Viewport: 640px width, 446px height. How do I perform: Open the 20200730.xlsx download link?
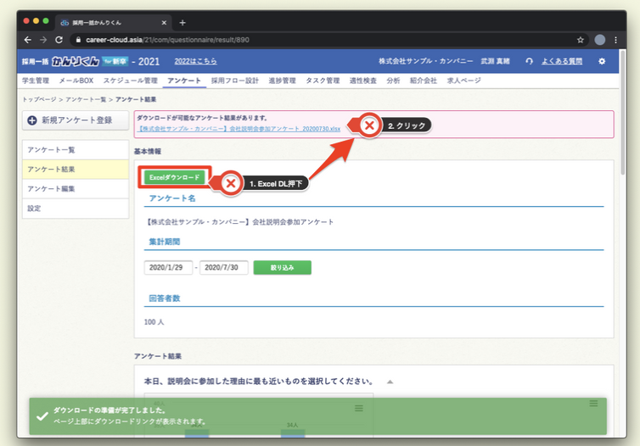tap(239, 128)
